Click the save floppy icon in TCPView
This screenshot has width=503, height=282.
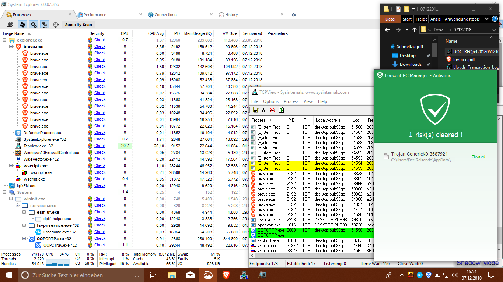coord(255,110)
